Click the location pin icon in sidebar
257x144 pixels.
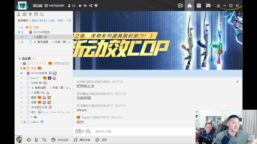pos(30,14)
